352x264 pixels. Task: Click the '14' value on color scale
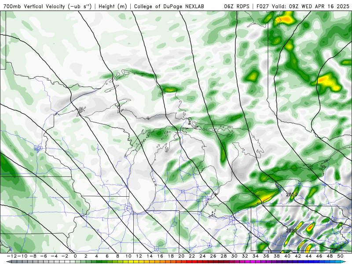150,256
